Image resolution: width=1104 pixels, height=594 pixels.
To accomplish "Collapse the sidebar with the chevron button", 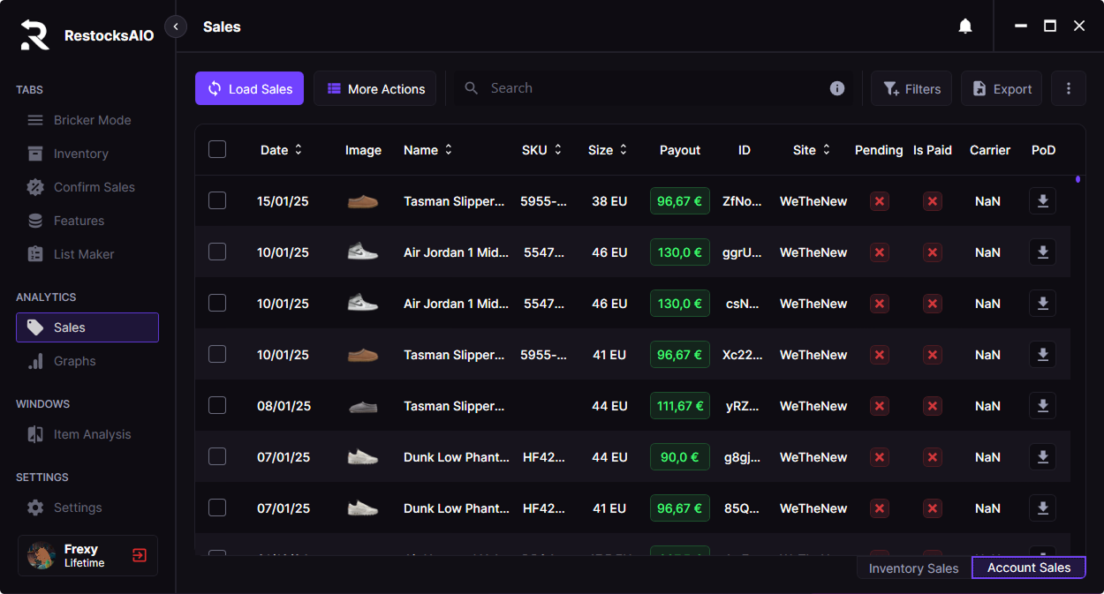I will (x=176, y=26).
